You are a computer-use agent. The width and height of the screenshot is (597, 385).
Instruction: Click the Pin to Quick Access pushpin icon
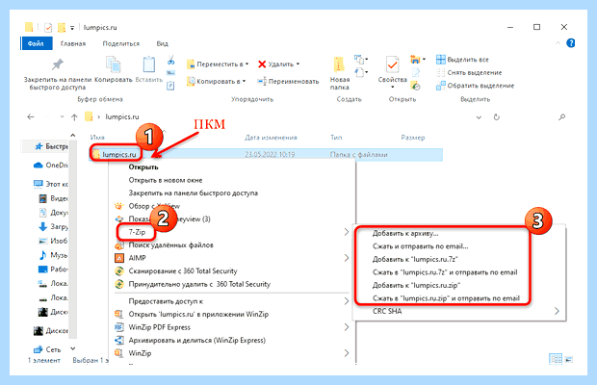58,64
